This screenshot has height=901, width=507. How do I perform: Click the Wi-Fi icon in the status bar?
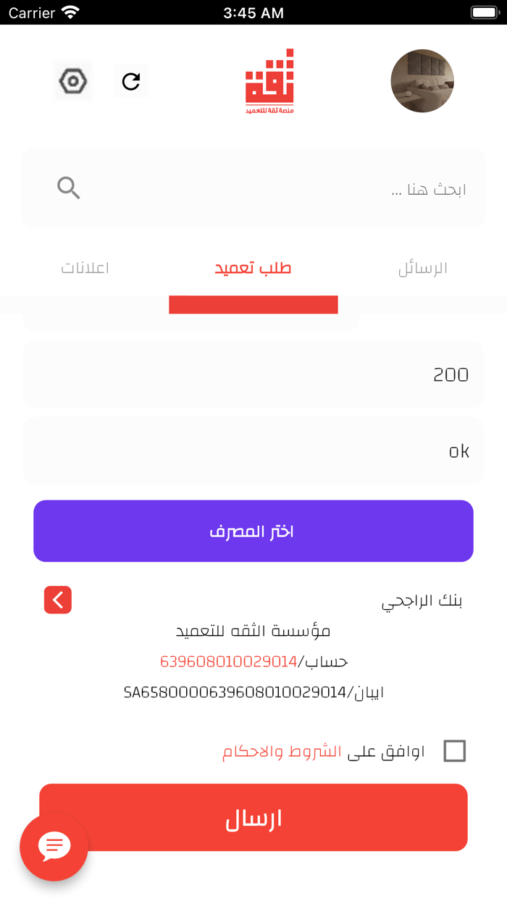(70, 12)
